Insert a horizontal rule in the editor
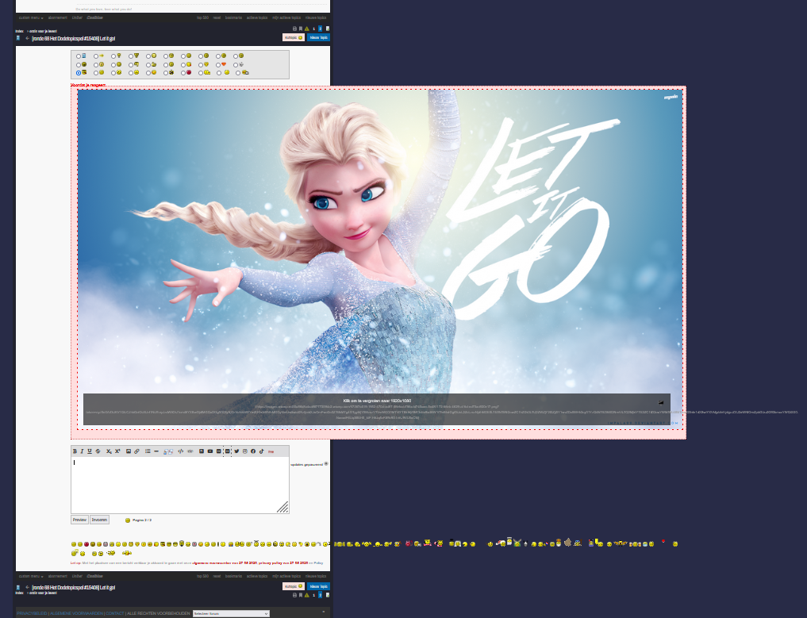The height and width of the screenshot is (618, 807). pyautogui.click(x=156, y=451)
